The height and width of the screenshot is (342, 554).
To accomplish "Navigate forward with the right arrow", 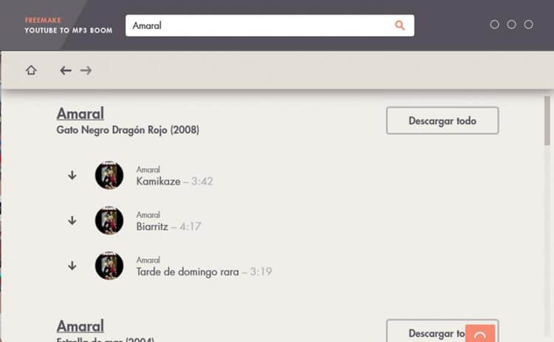I will (86, 70).
